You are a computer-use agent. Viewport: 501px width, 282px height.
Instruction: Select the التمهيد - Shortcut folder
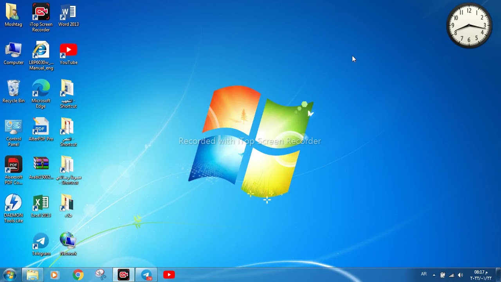click(x=68, y=94)
